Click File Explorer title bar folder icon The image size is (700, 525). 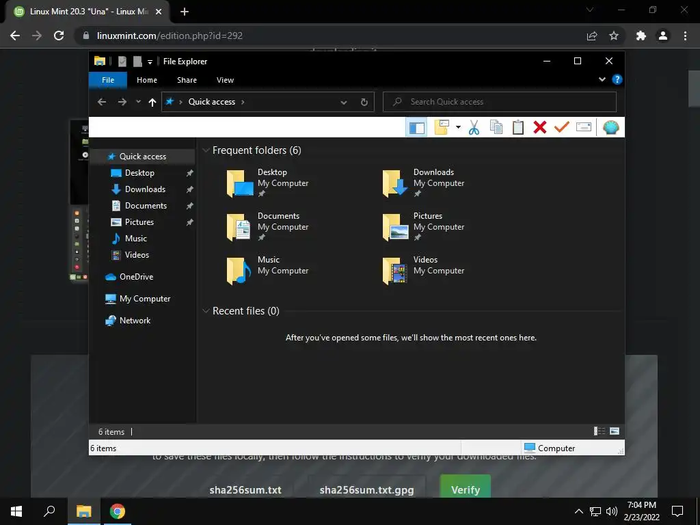(100, 61)
